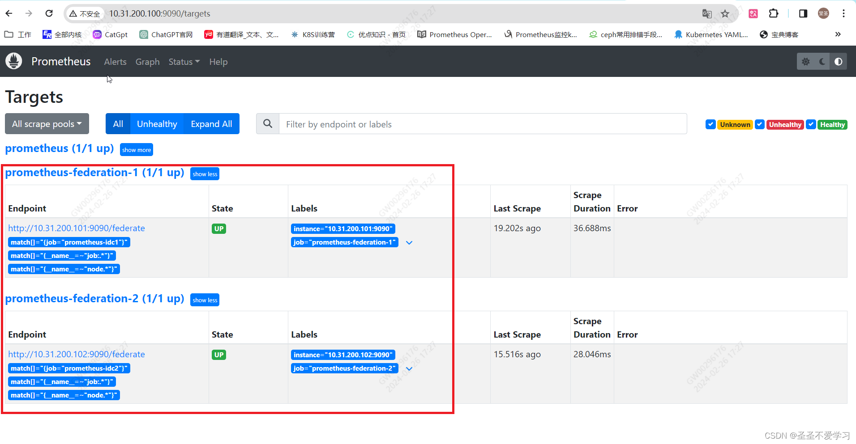Click the browser back arrow

(x=9, y=13)
